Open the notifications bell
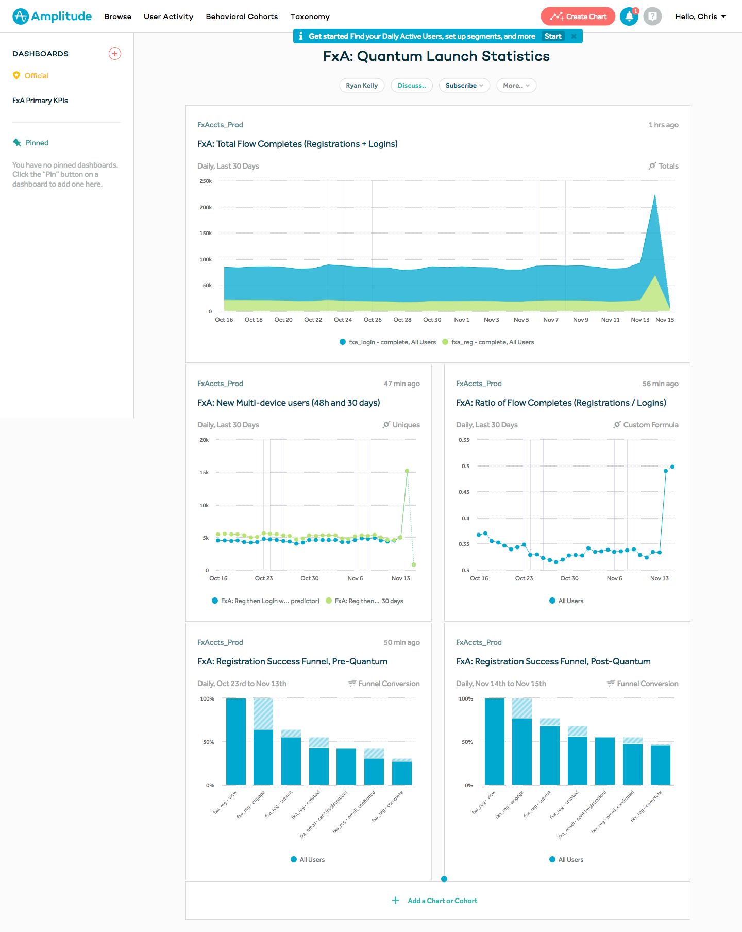 click(x=629, y=16)
